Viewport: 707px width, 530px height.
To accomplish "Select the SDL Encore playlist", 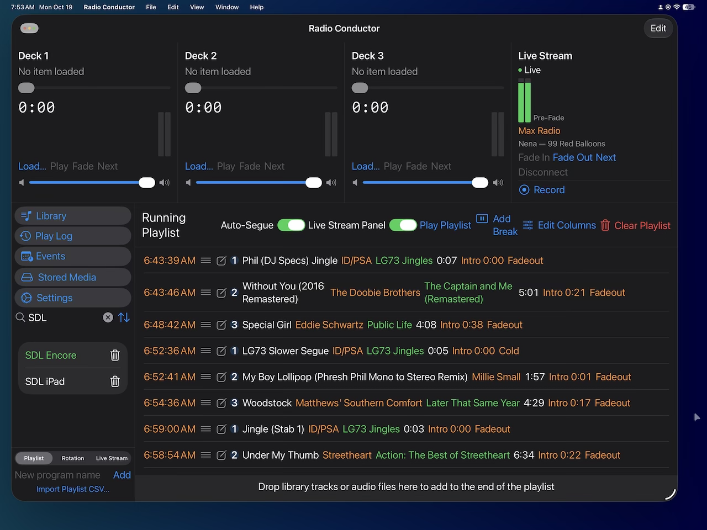I will (51, 355).
